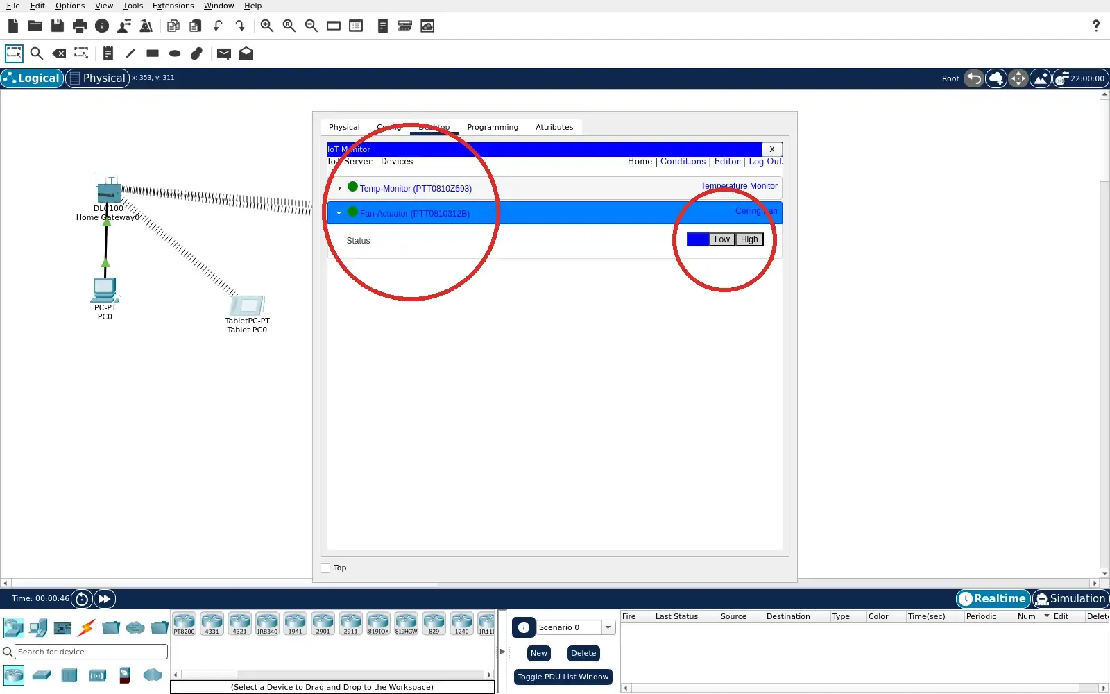Switch to the Attributes tab
This screenshot has width=1110, height=694.
[554, 127]
